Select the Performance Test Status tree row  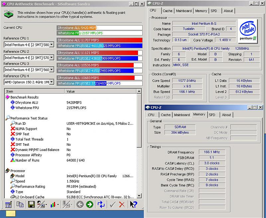pos(29,118)
